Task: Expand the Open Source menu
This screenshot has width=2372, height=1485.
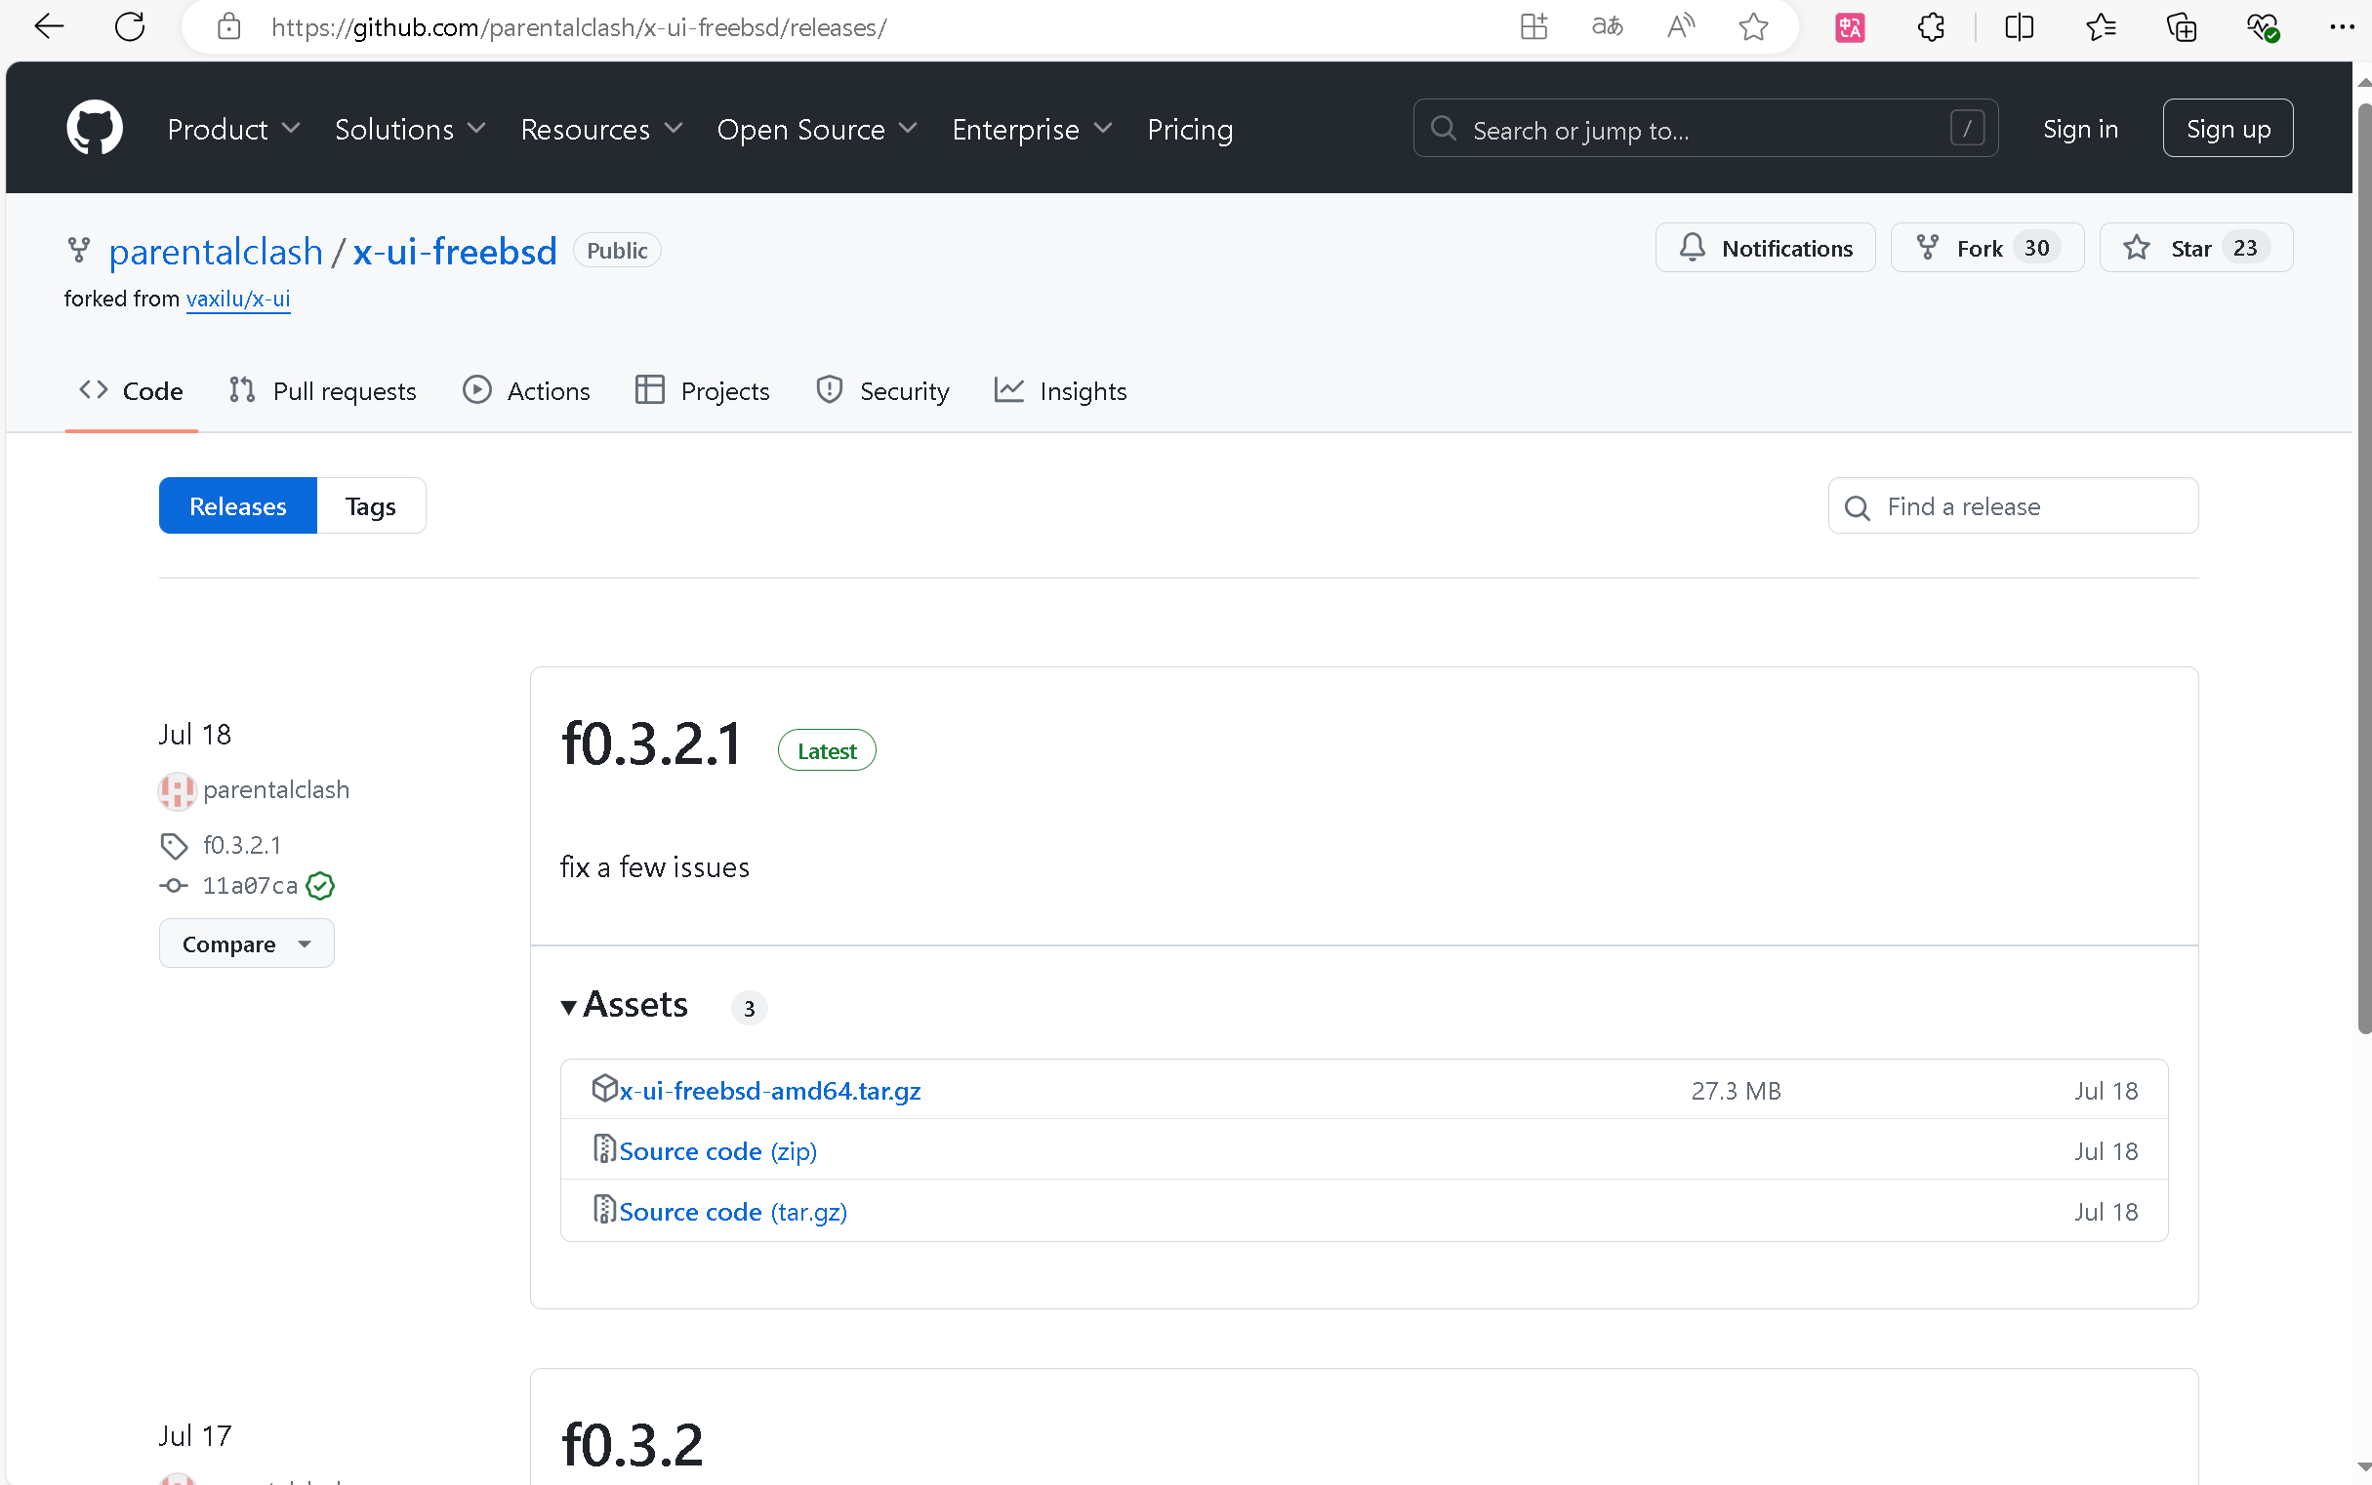Action: pyautogui.click(x=818, y=129)
